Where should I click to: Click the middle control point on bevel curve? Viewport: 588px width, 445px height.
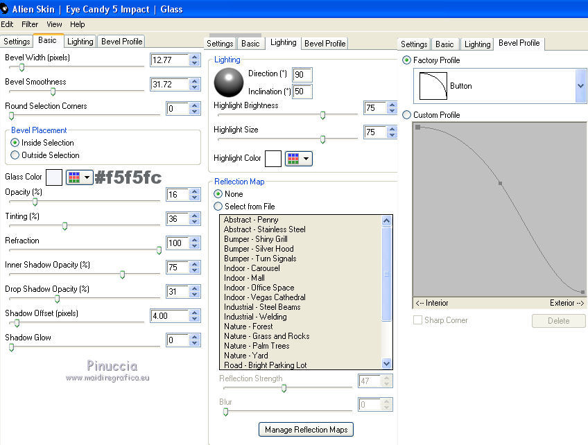[500, 184]
